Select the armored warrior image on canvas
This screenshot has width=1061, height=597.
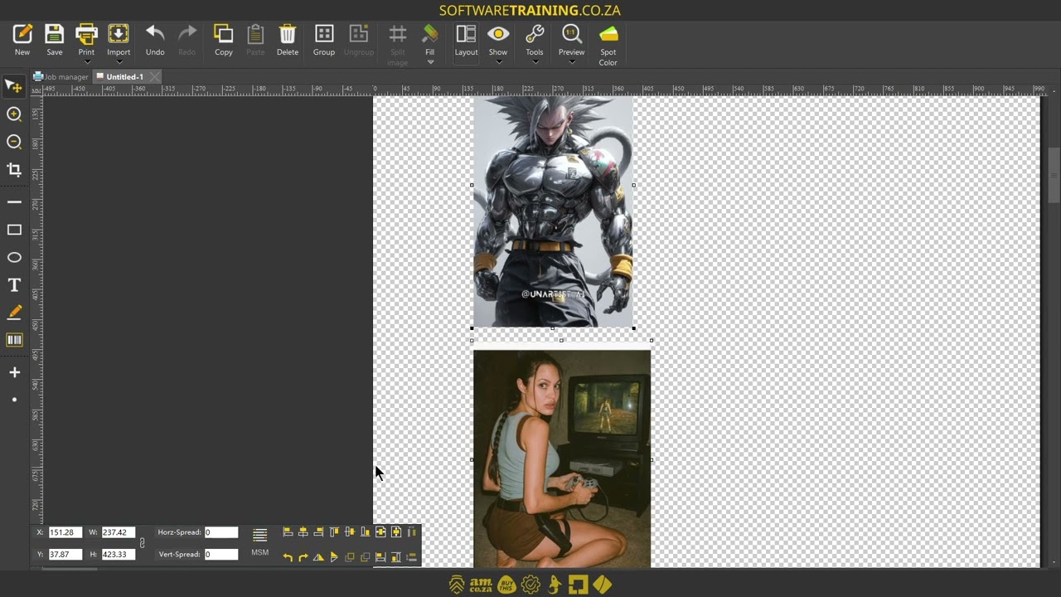tap(553, 212)
